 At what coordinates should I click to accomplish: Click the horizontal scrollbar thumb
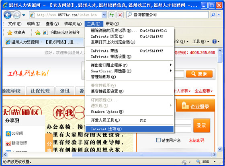(141, 154)
